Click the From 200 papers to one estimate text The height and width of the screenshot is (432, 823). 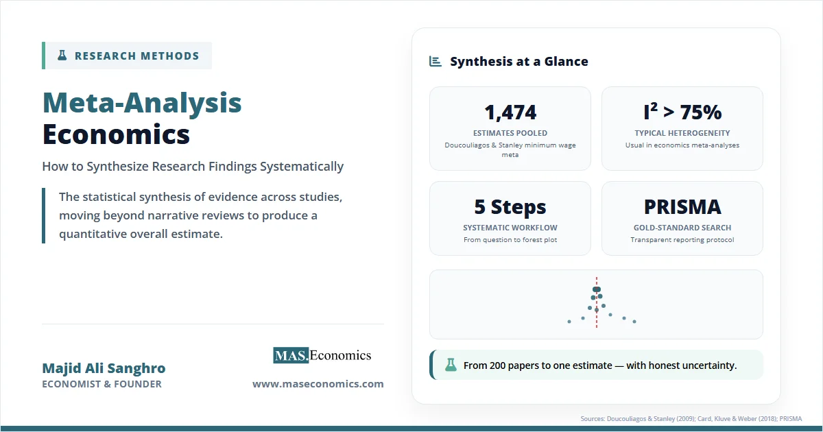tap(600, 365)
